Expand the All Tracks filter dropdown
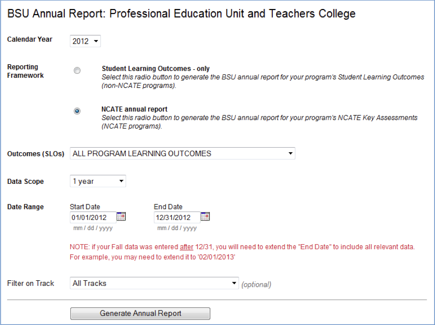 [154, 283]
